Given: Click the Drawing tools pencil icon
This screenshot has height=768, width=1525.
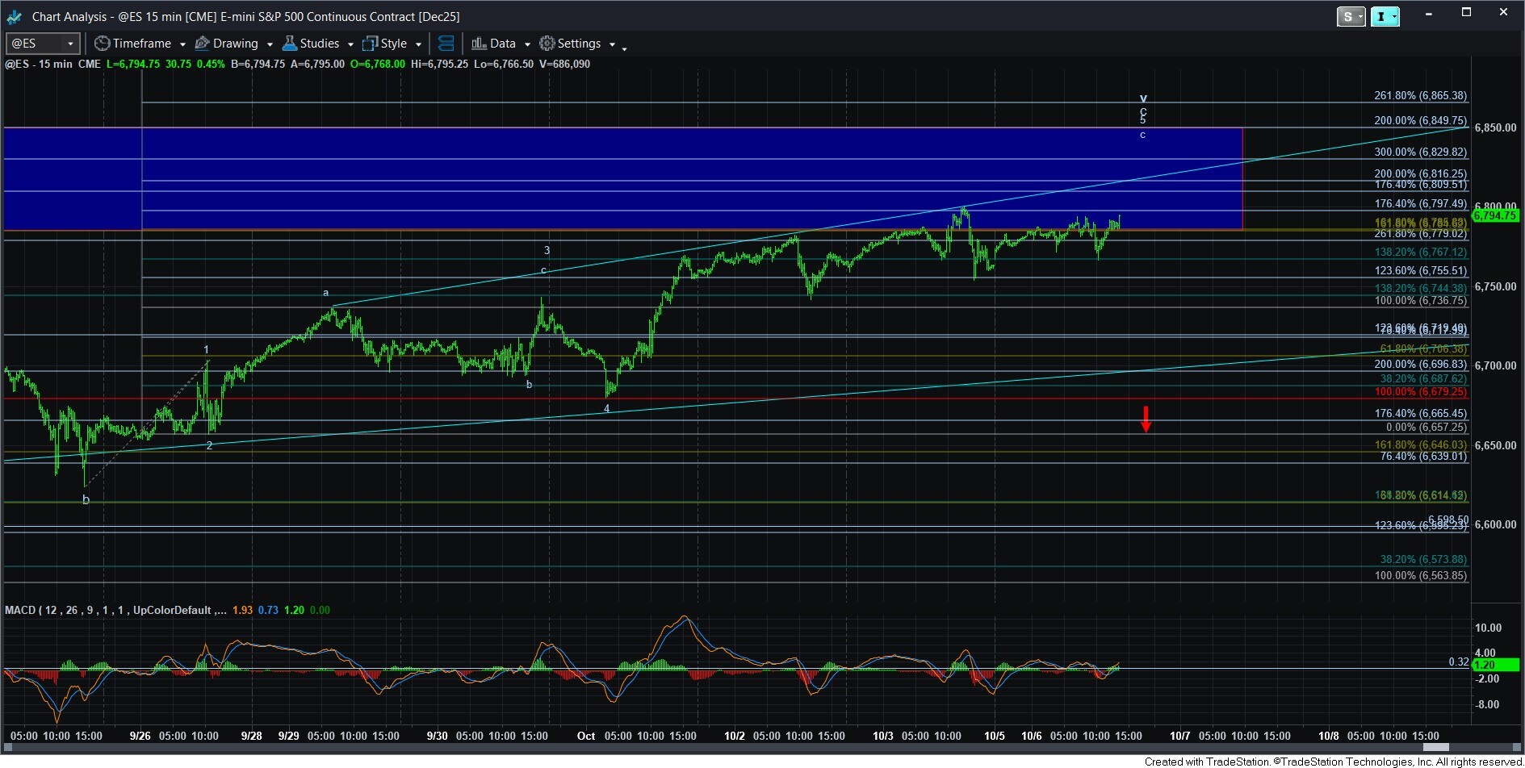Looking at the screenshot, I should [x=202, y=44].
